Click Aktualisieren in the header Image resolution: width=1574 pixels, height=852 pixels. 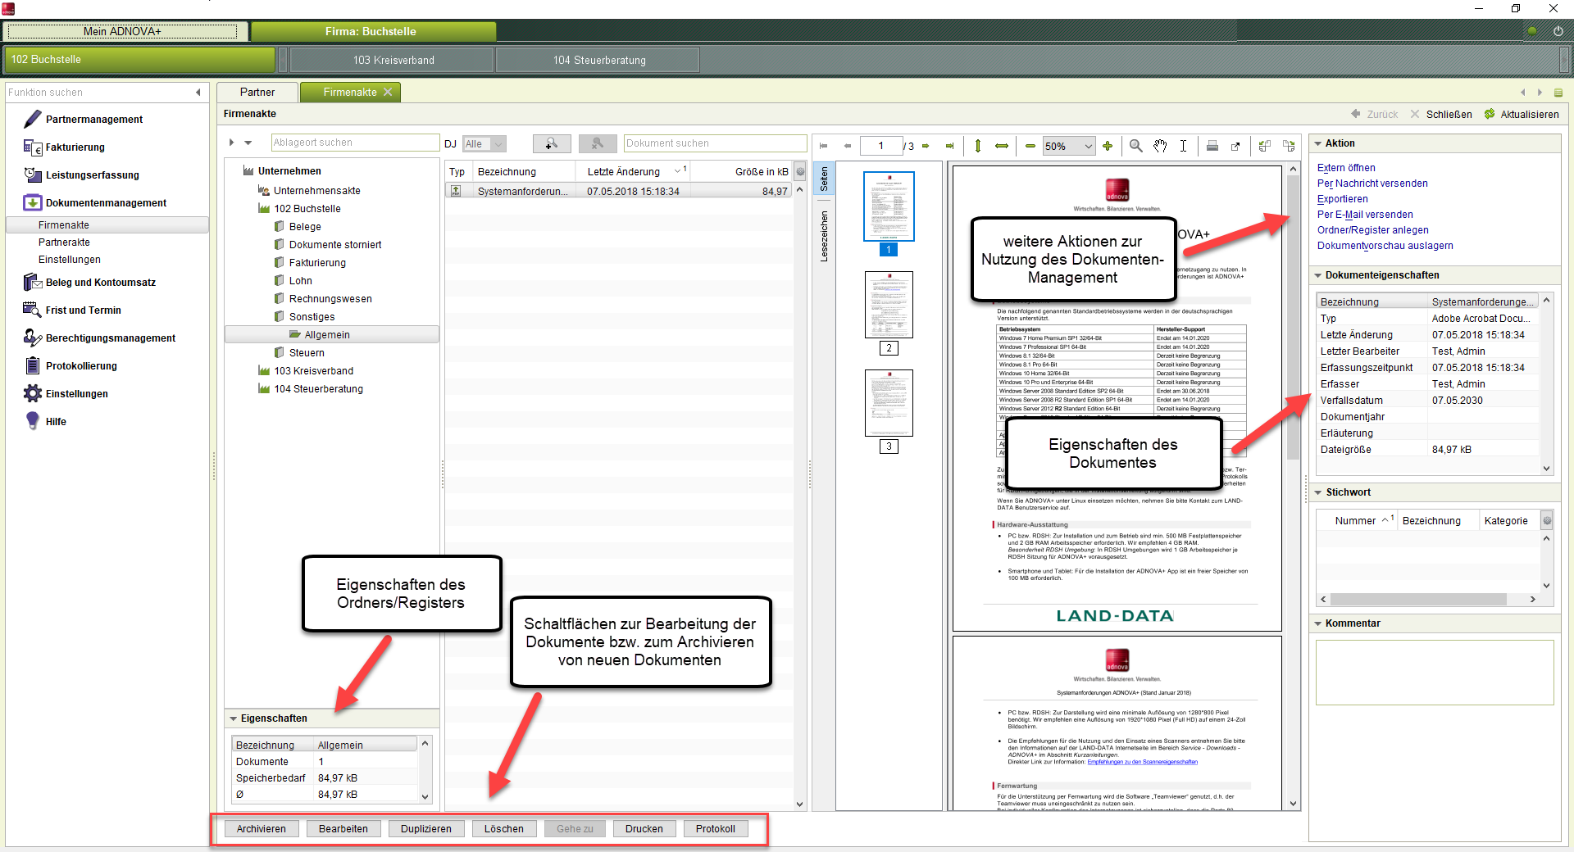tap(1522, 115)
